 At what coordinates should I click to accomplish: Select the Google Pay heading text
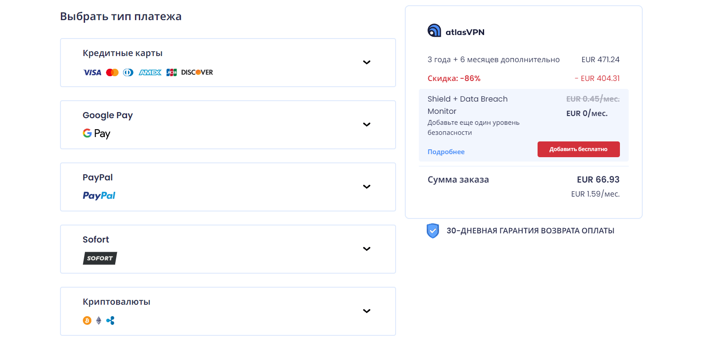[x=108, y=115]
